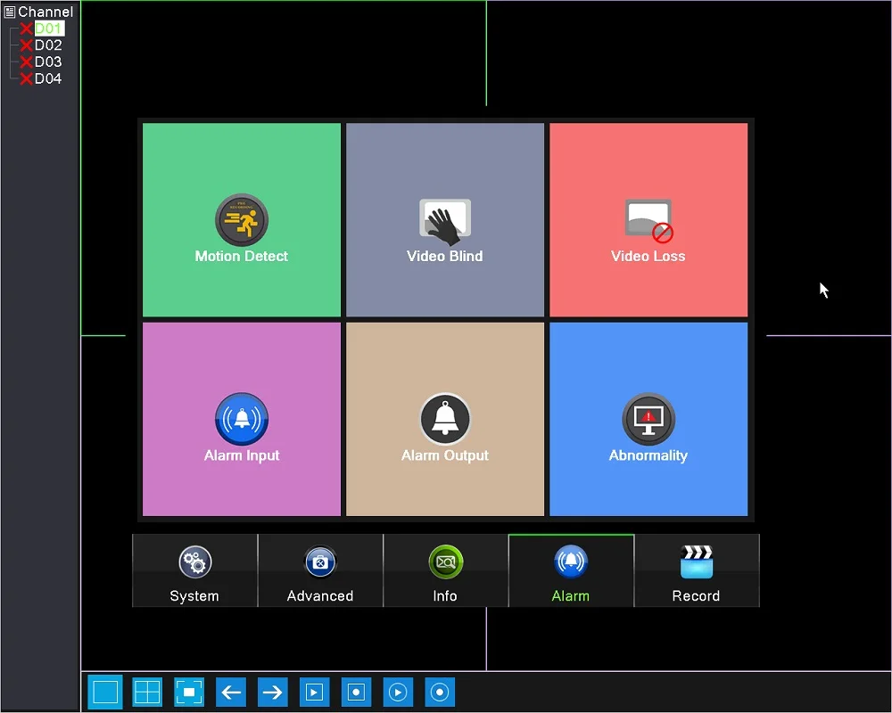Switch to the System tab

point(194,571)
